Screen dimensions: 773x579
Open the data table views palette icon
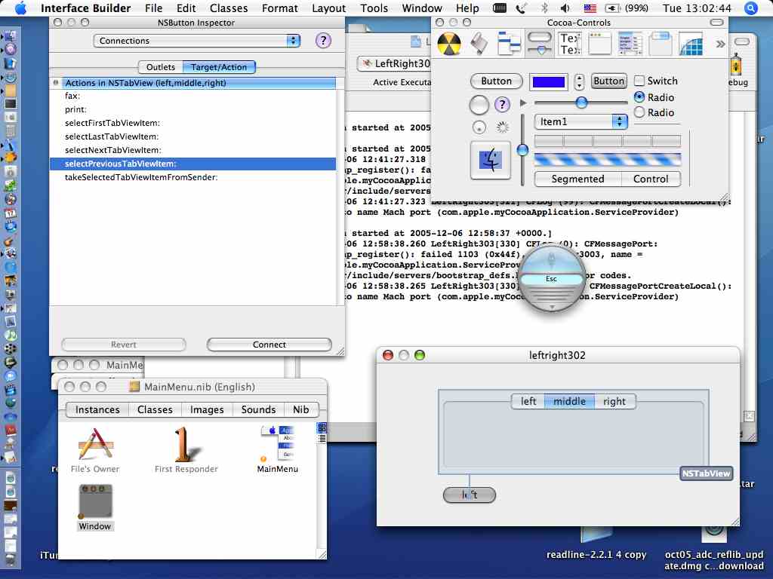tap(630, 44)
